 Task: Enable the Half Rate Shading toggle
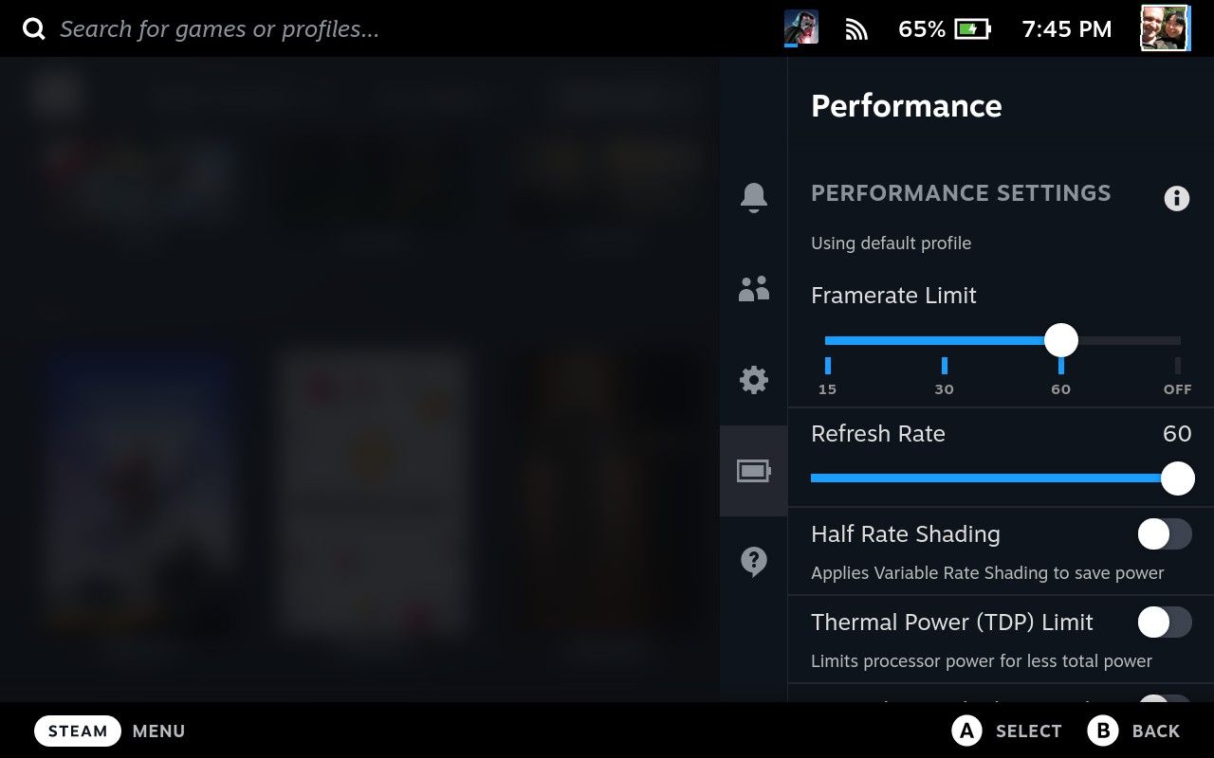pos(1165,534)
